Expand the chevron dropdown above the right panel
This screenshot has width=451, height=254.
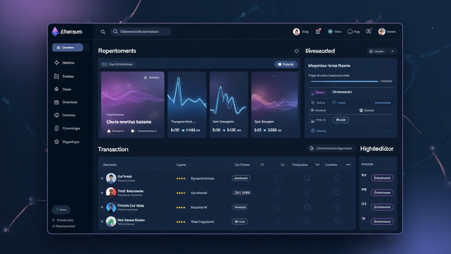tap(392, 51)
